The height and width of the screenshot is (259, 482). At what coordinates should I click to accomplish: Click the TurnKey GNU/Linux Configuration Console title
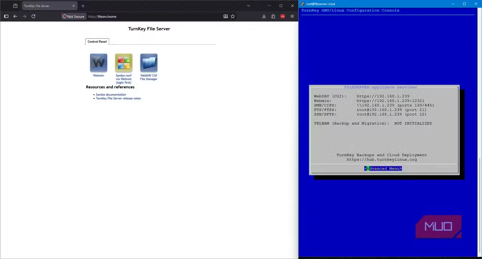tap(350, 10)
